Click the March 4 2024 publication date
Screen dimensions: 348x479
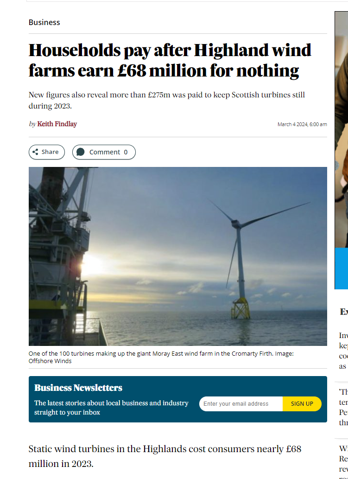[302, 124]
